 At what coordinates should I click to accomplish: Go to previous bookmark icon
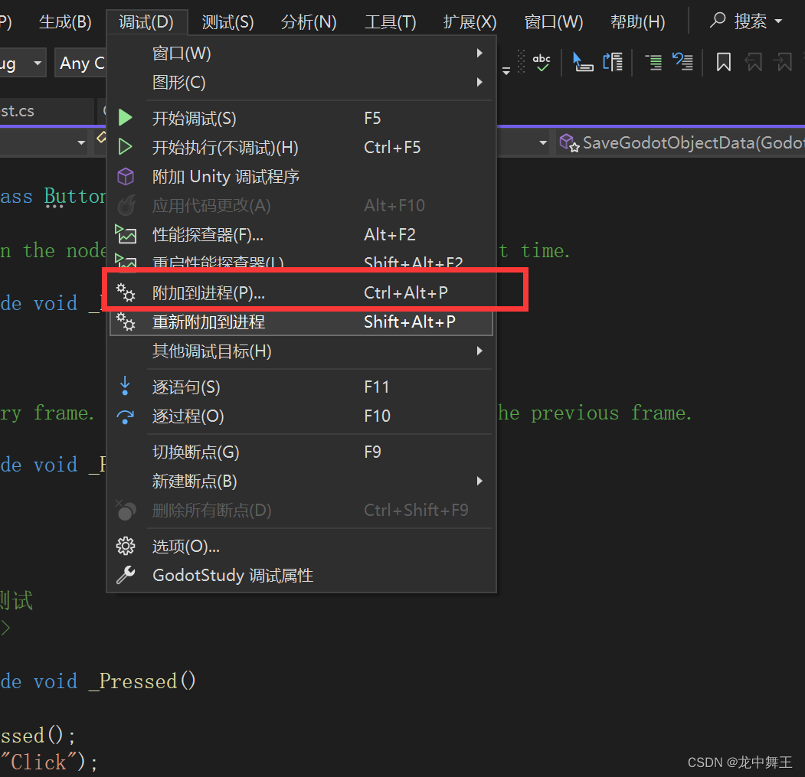[754, 63]
